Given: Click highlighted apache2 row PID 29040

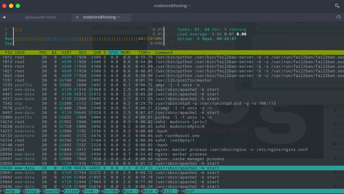Looking at the screenshot, I should tap(172, 168).
